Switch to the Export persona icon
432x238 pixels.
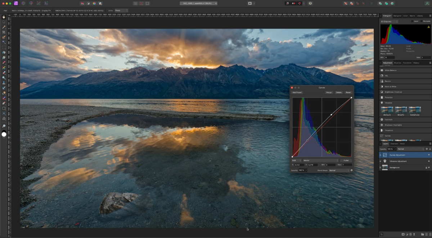pyautogui.click(x=46, y=3)
